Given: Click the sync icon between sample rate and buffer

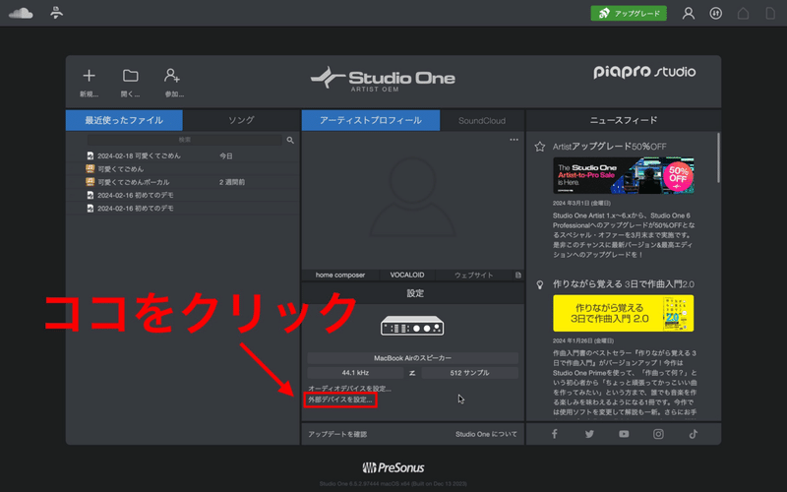Looking at the screenshot, I should tap(412, 373).
